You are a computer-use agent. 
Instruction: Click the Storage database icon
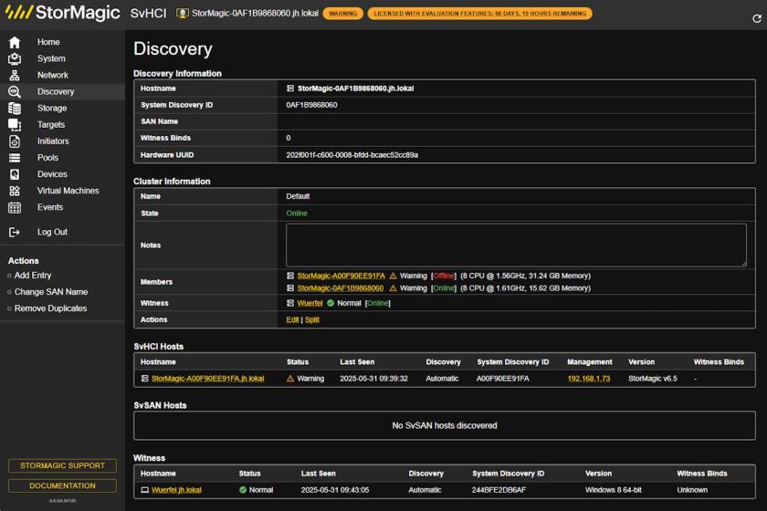(x=15, y=108)
